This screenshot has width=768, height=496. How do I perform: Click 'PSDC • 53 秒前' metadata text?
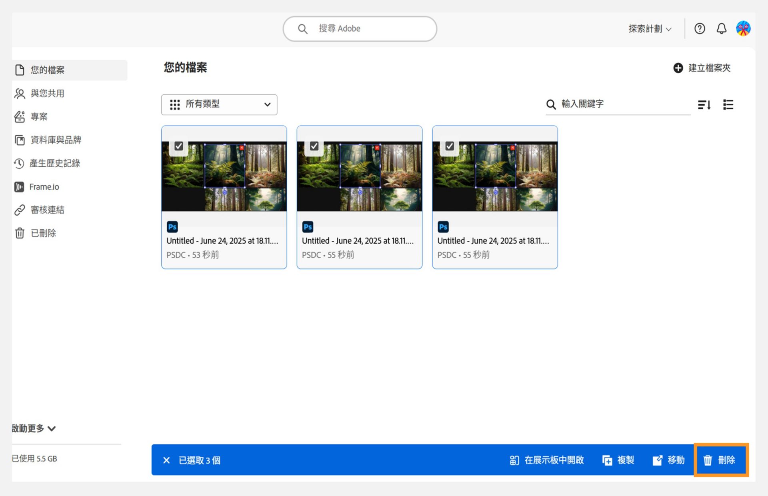click(x=193, y=255)
